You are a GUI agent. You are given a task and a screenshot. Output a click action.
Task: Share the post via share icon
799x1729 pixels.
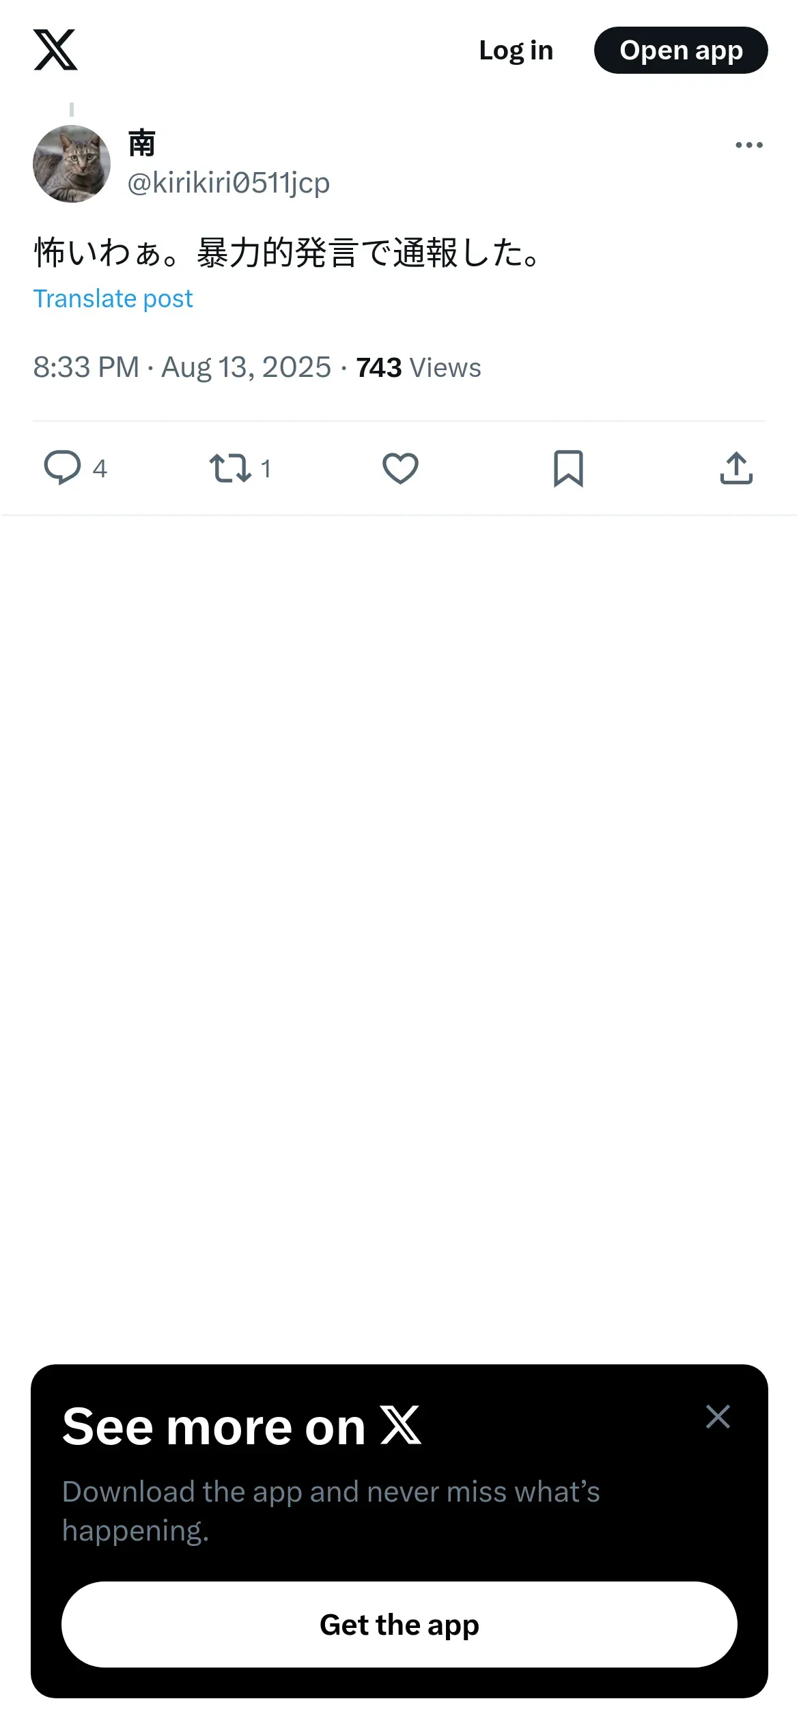pyautogui.click(x=736, y=468)
